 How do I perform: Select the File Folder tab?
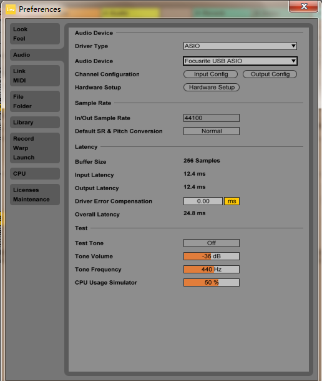tap(35, 101)
